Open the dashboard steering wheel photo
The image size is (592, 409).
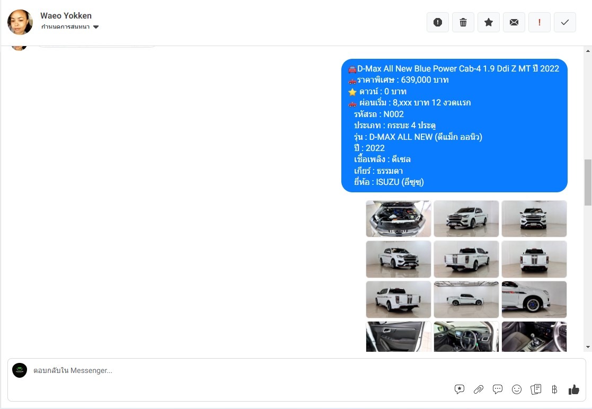[466, 336]
